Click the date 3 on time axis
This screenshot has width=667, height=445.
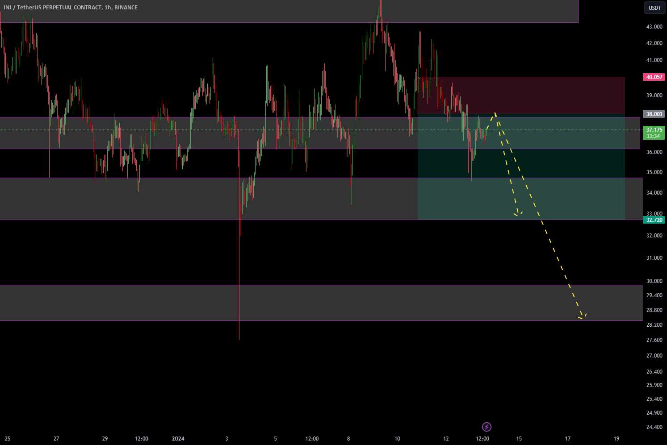pos(227,439)
